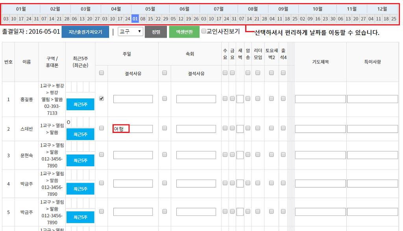This screenshot has height=231, width=403.
Task: Click the 출결일자 : 2016-05-01 text
Action: [x=31, y=32]
